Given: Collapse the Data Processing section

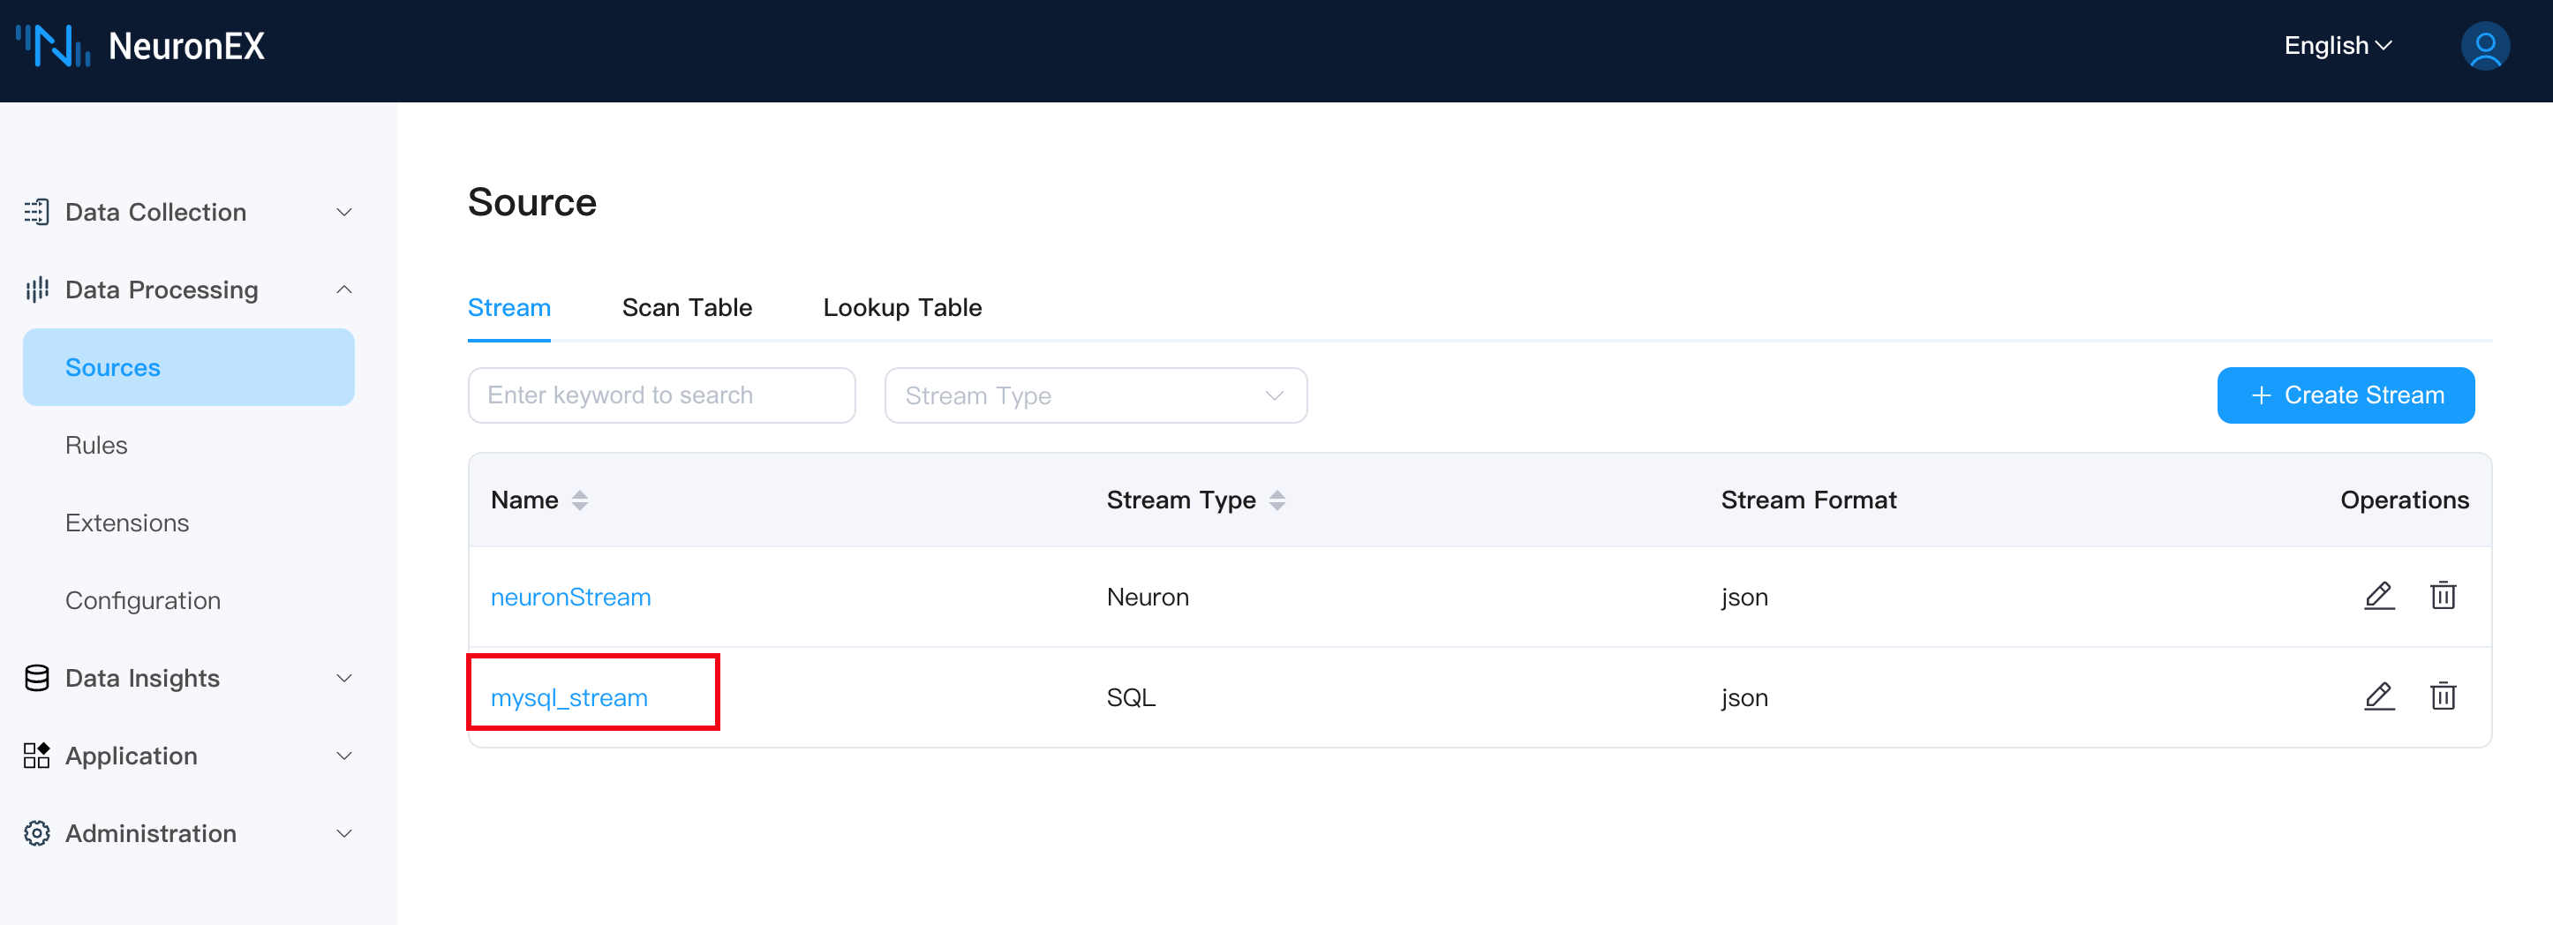Looking at the screenshot, I should (x=343, y=289).
